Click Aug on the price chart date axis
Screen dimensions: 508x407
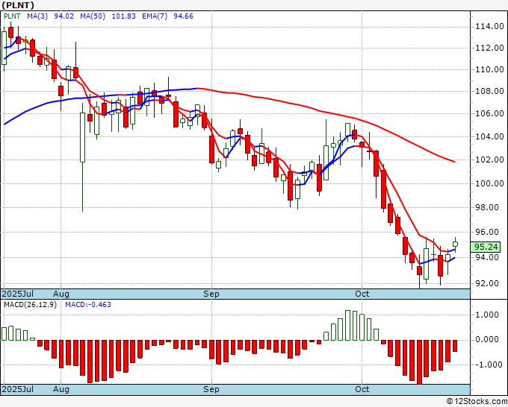61,294
